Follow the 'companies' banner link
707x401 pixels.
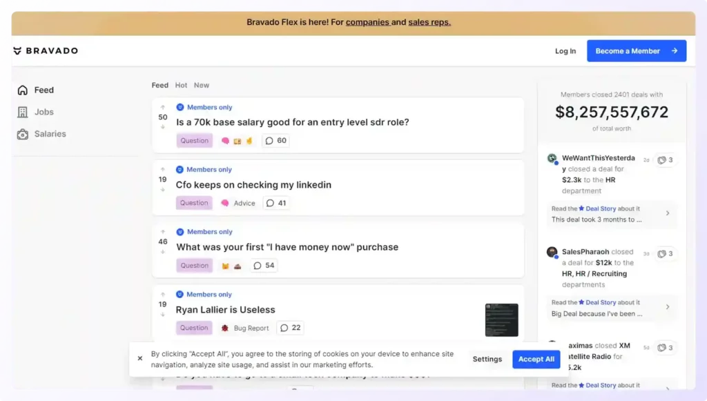point(367,22)
